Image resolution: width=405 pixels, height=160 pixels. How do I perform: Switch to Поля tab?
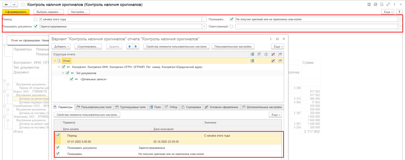pos(155,107)
